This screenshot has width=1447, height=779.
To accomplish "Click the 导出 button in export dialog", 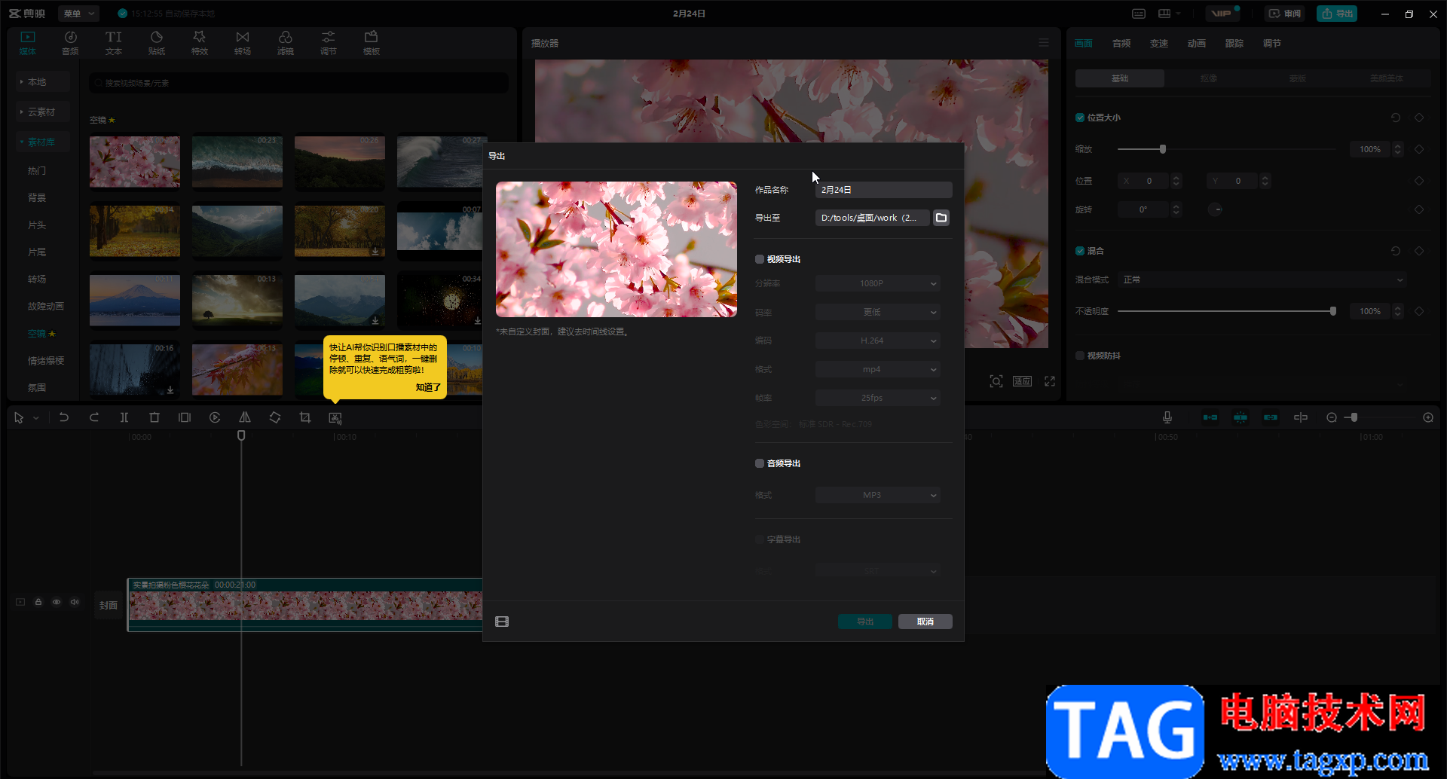I will pyautogui.click(x=865, y=622).
